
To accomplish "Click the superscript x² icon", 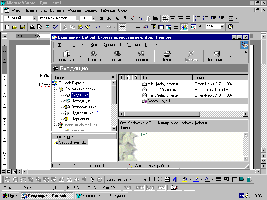I will 132,18.
